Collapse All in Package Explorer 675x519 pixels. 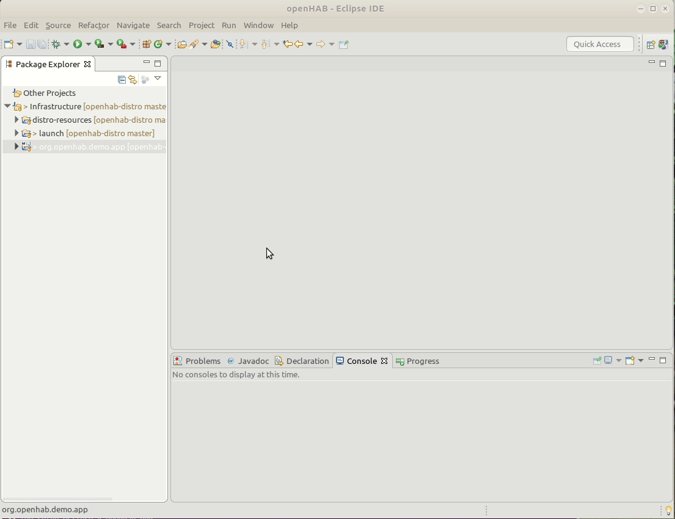pyautogui.click(x=121, y=79)
